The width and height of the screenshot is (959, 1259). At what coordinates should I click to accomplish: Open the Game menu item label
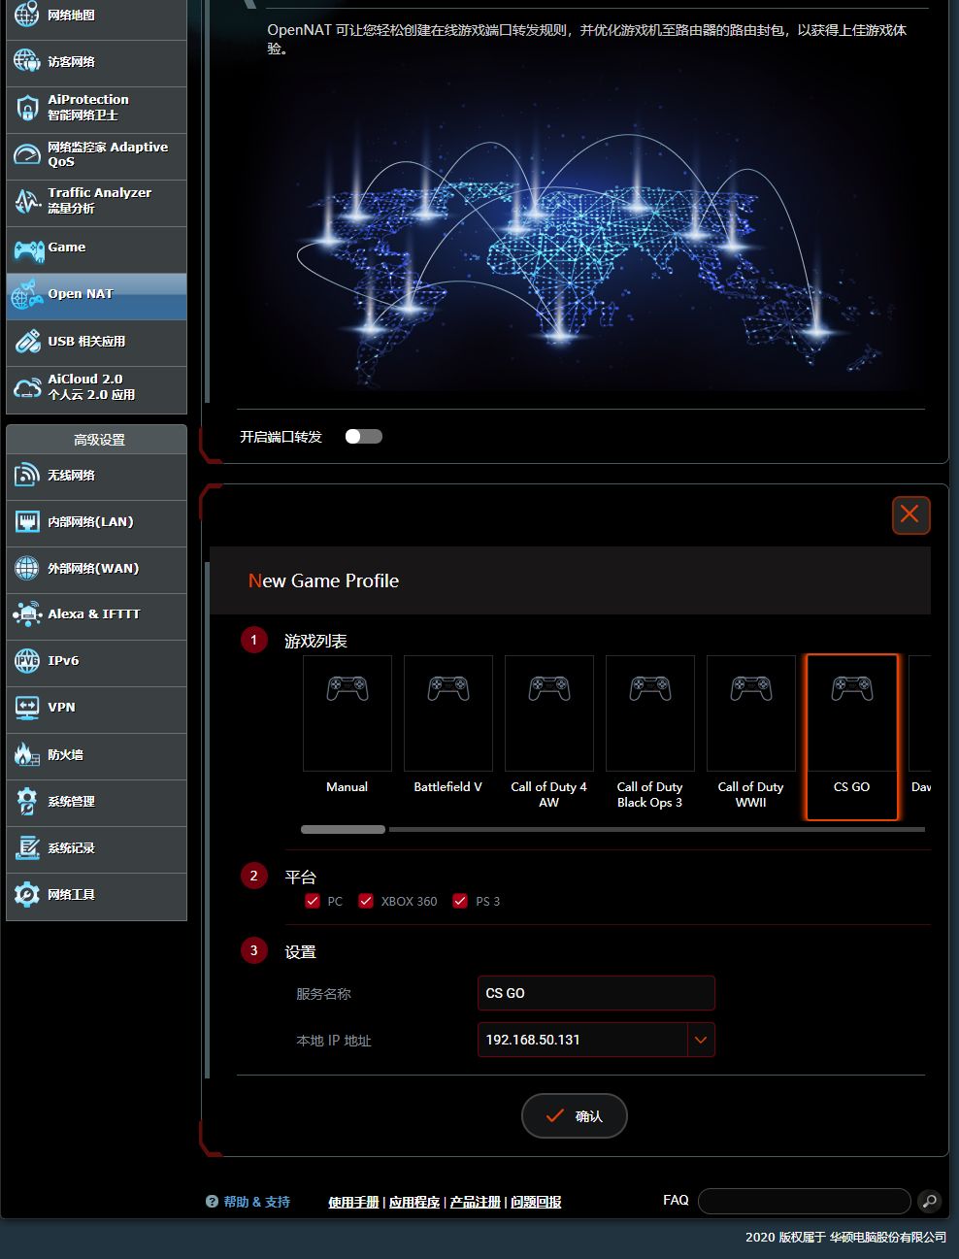(67, 248)
